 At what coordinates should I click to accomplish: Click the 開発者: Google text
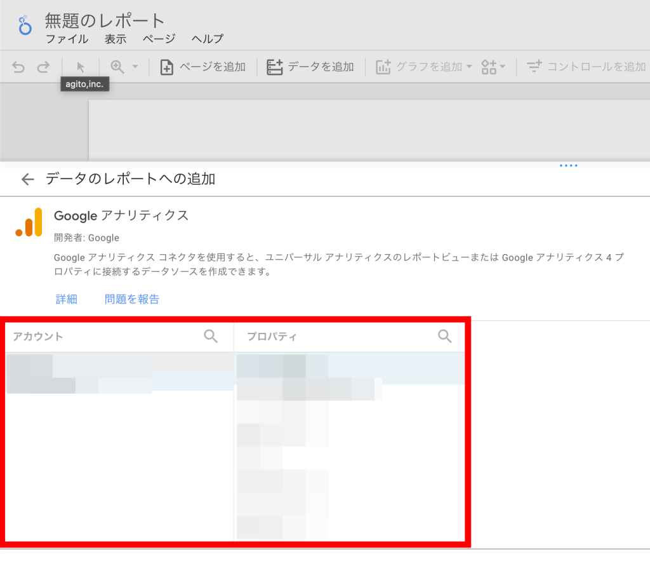click(x=86, y=238)
